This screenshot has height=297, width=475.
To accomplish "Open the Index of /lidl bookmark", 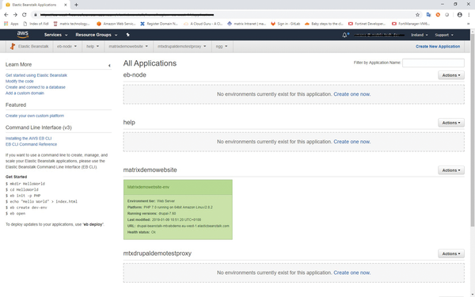I will point(36,24).
